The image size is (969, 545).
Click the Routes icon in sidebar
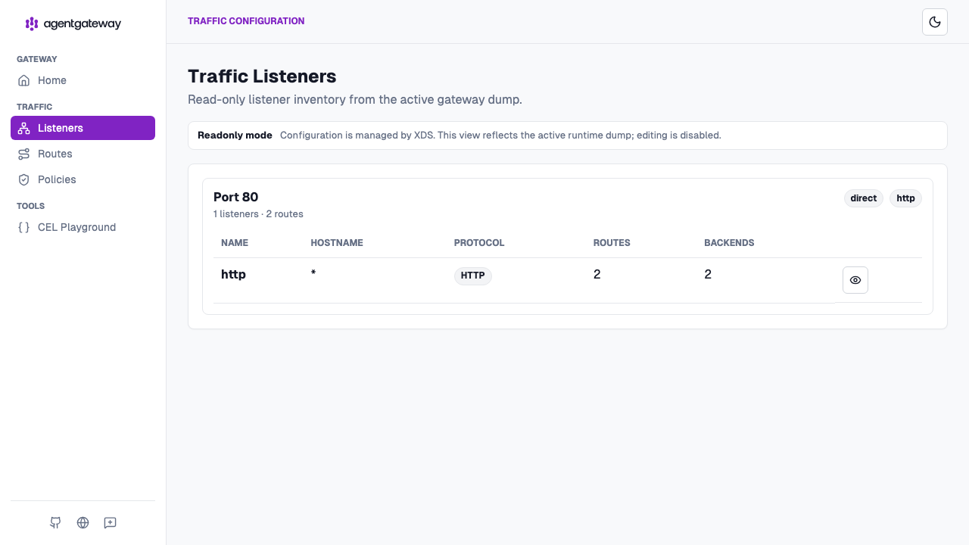24,154
